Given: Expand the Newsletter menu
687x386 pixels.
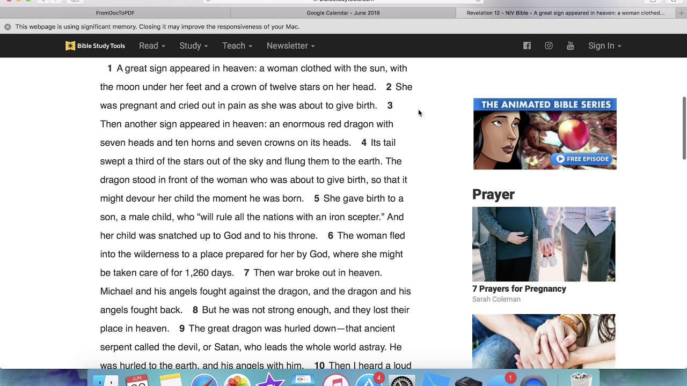Looking at the screenshot, I should pyautogui.click(x=290, y=46).
